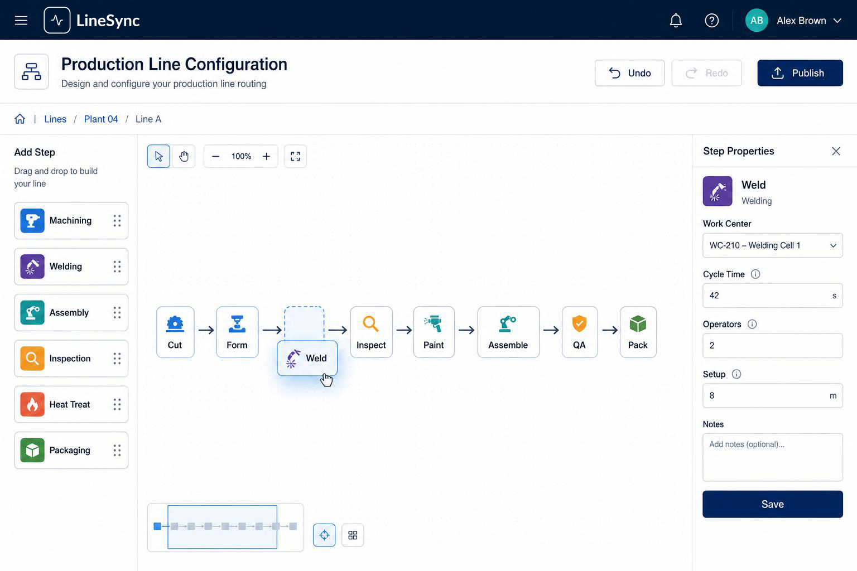
Task: Activate the pointer select tool
Action: tap(158, 156)
